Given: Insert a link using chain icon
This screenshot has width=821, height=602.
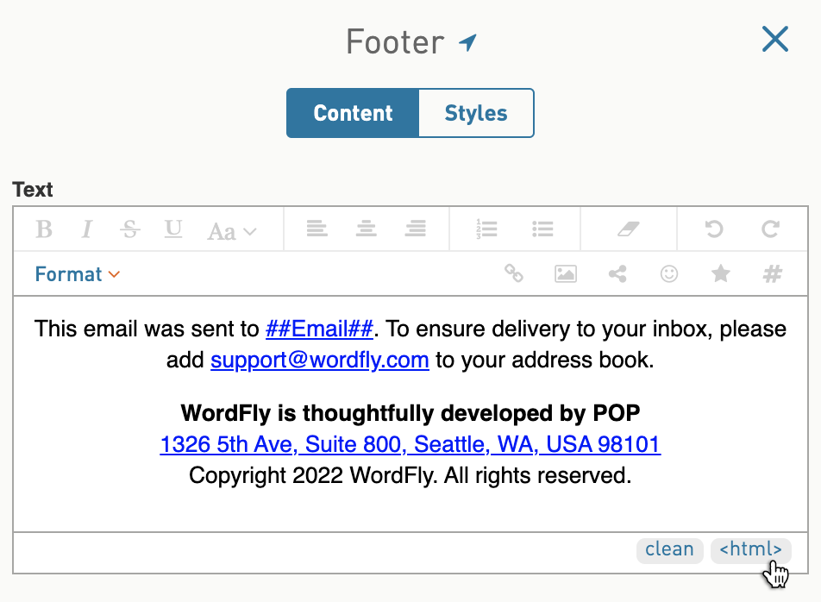Looking at the screenshot, I should coord(514,273).
